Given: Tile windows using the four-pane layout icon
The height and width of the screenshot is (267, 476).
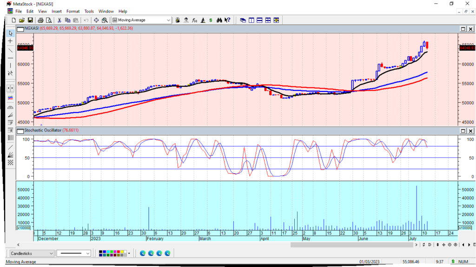Looking at the screenshot, I should tap(268, 20).
